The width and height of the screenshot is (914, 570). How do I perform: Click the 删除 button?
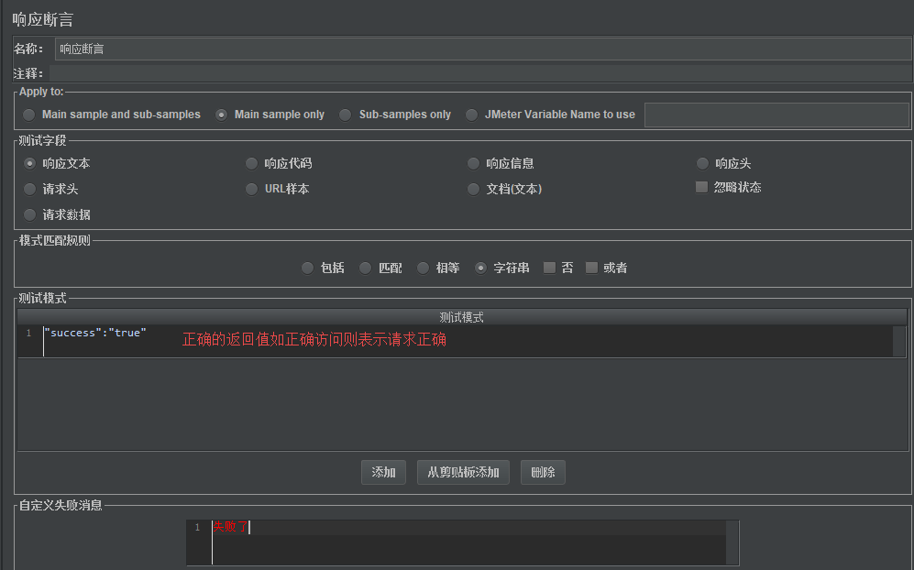[x=543, y=472]
